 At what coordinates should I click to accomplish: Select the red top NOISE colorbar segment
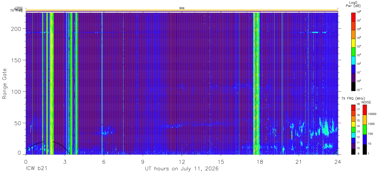[x=365, y=110]
